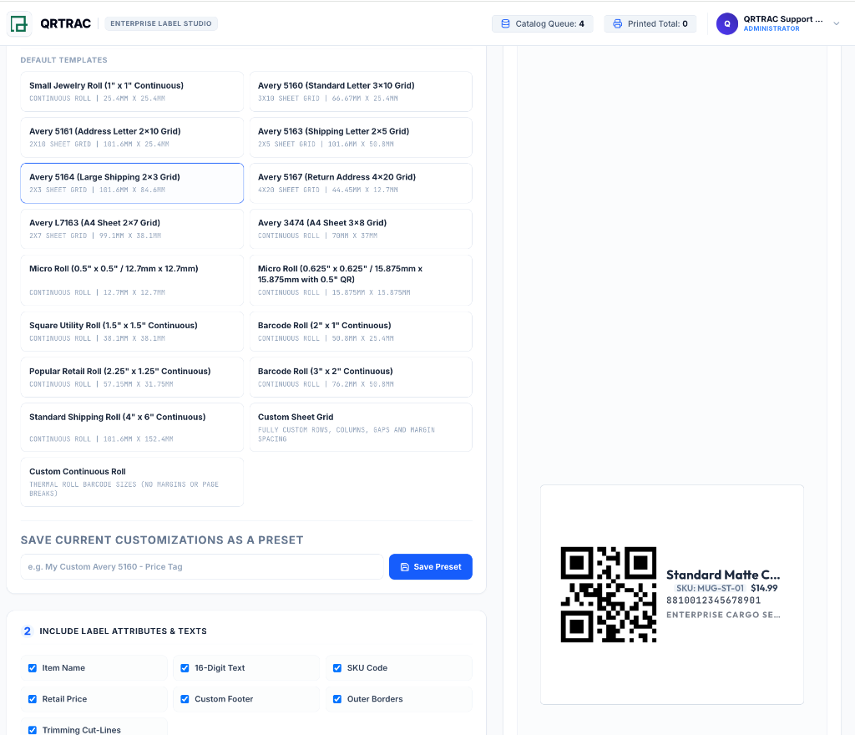Click the Printed Total printer icon
Image resolution: width=855 pixels, height=735 pixels.
tap(617, 24)
